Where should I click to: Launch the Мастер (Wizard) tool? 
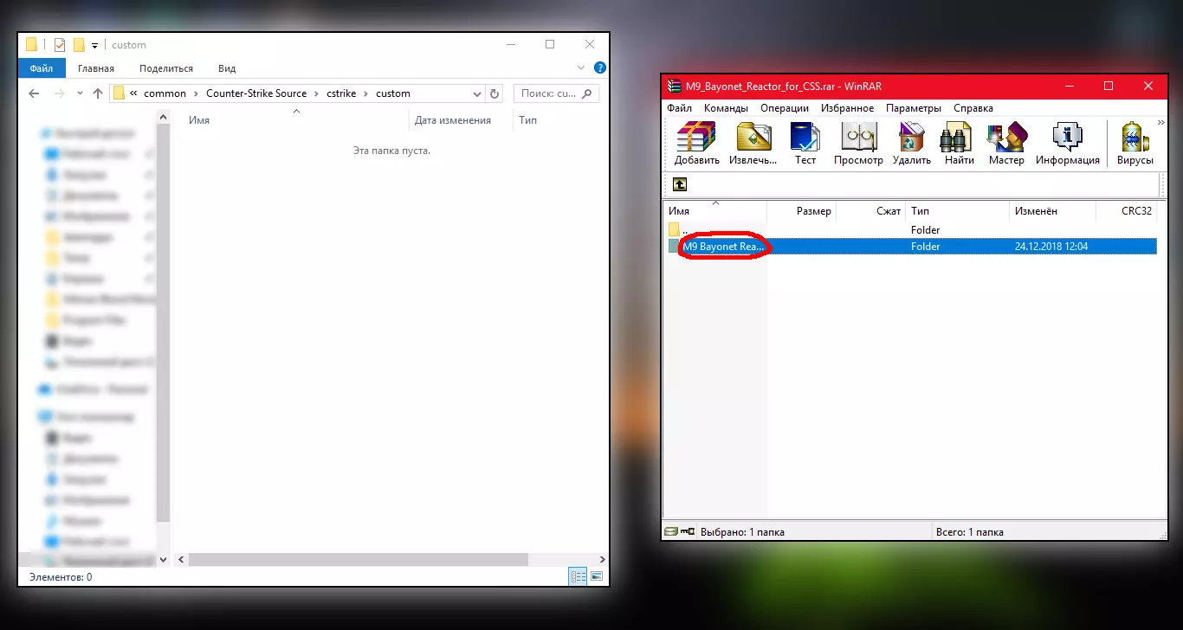click(x=1006, y=137)
